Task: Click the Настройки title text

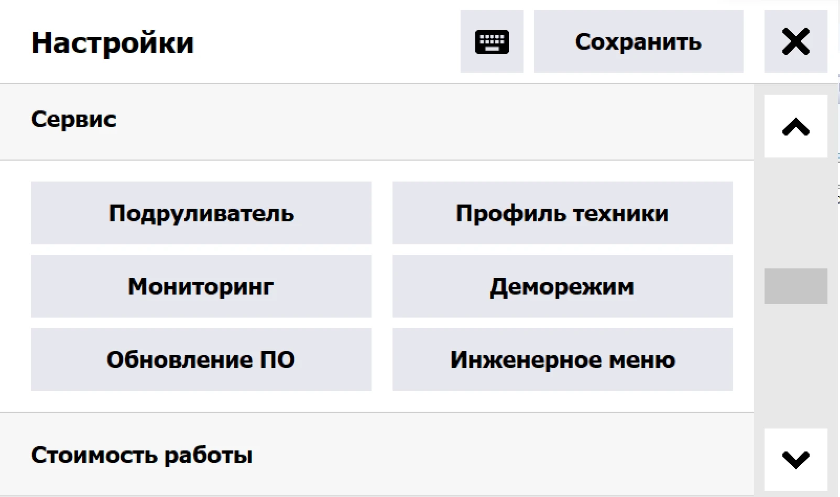Action: click(113, 43)
